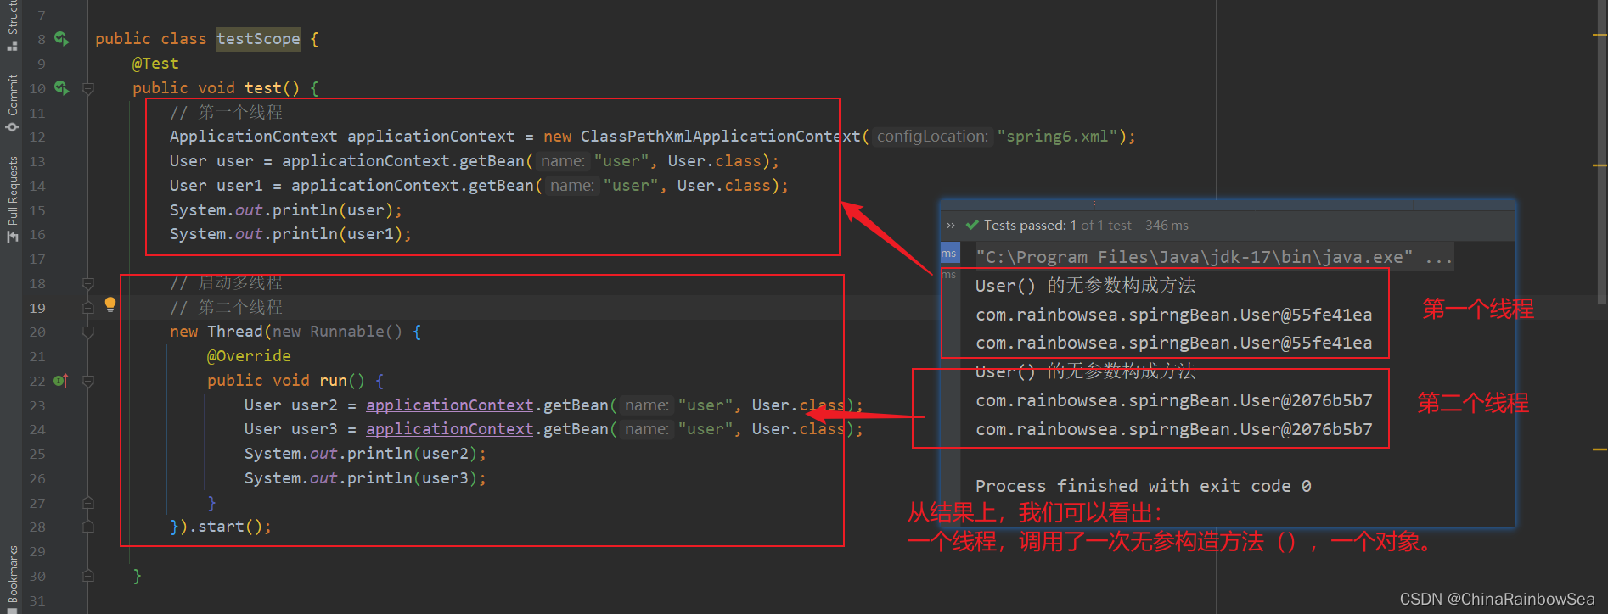Image resolution: width=1608 pixels, height=614 pixels.
Task: Click the fold end marker at line 28
Action: click(88, 527)
